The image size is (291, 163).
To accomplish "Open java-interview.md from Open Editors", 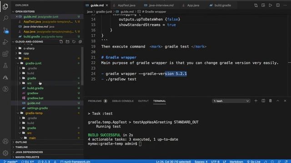I will (47, 27).
